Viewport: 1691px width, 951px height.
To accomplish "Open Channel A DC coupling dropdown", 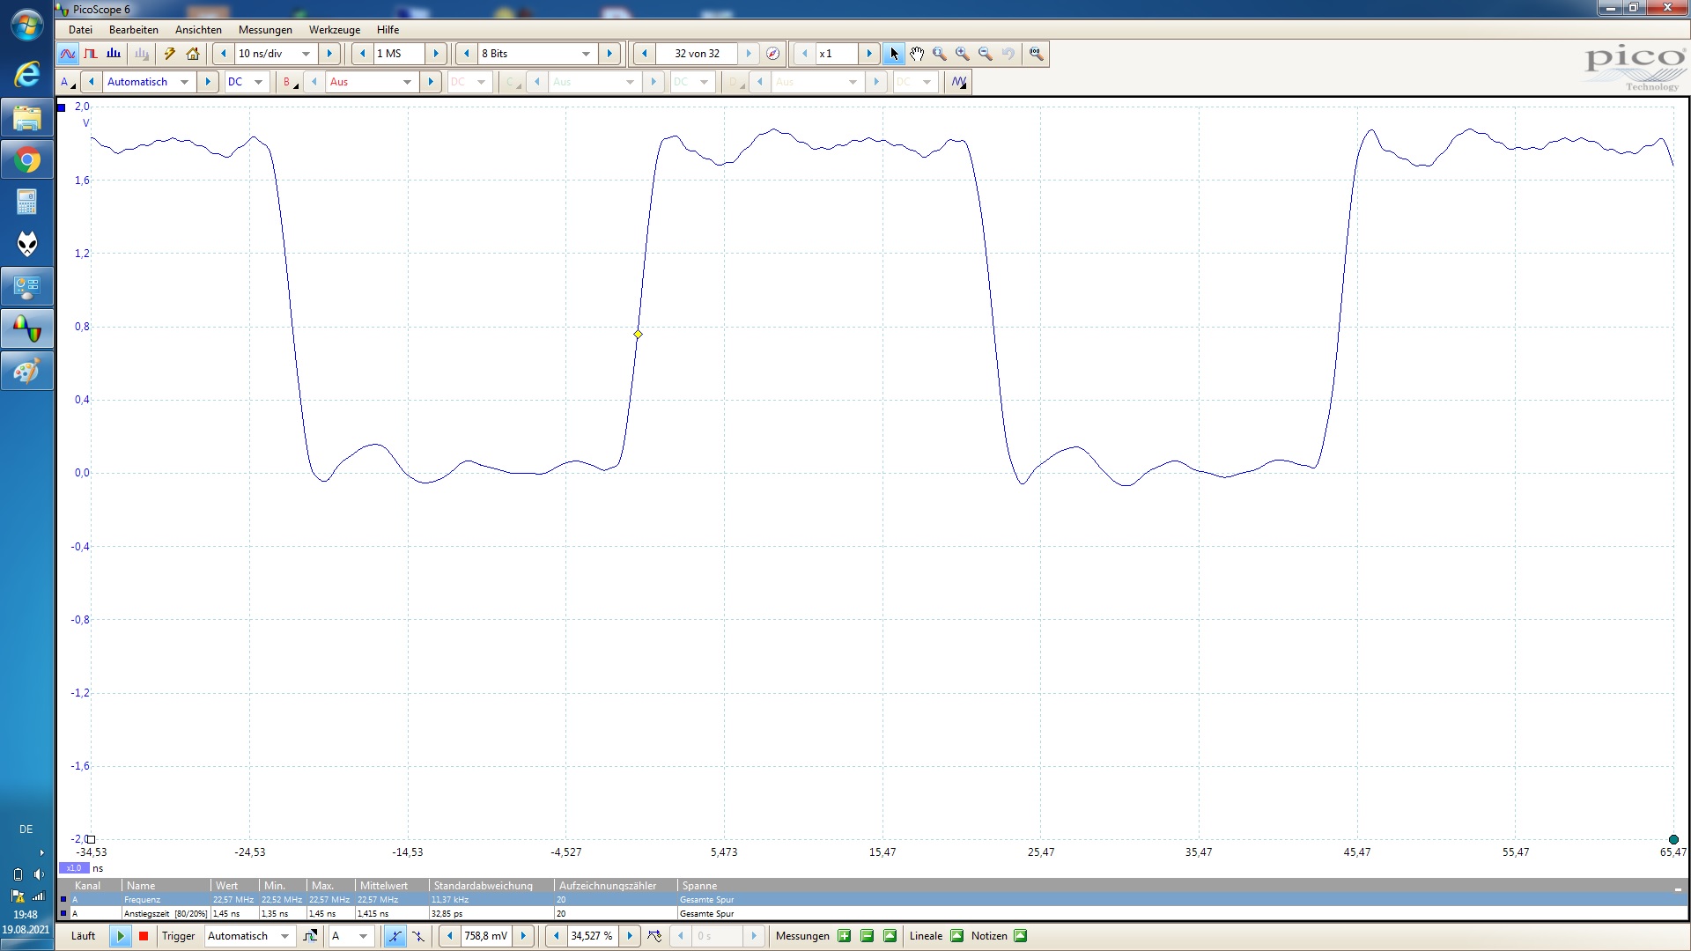I will (x=258, y=82).
